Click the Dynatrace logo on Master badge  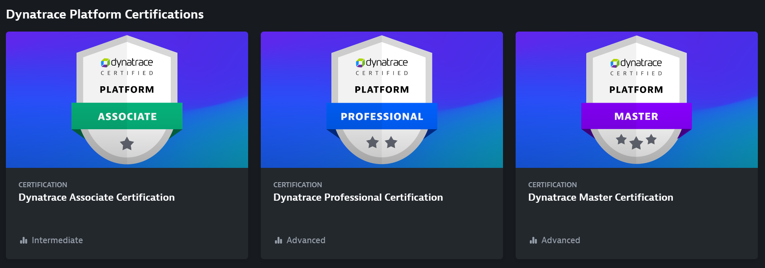pyautogui.click(x=636, y=63)
